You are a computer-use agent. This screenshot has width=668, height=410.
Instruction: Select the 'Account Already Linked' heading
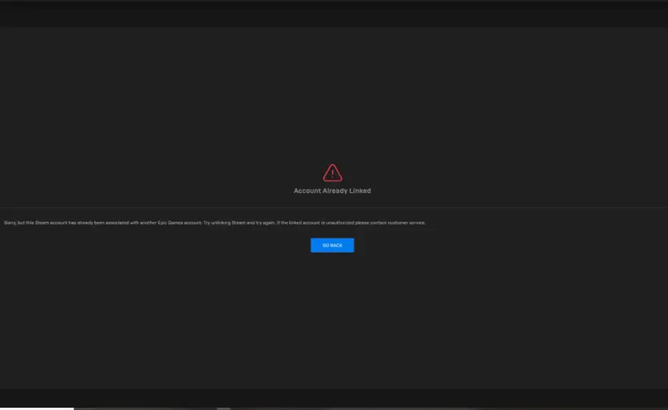point(332,191)
